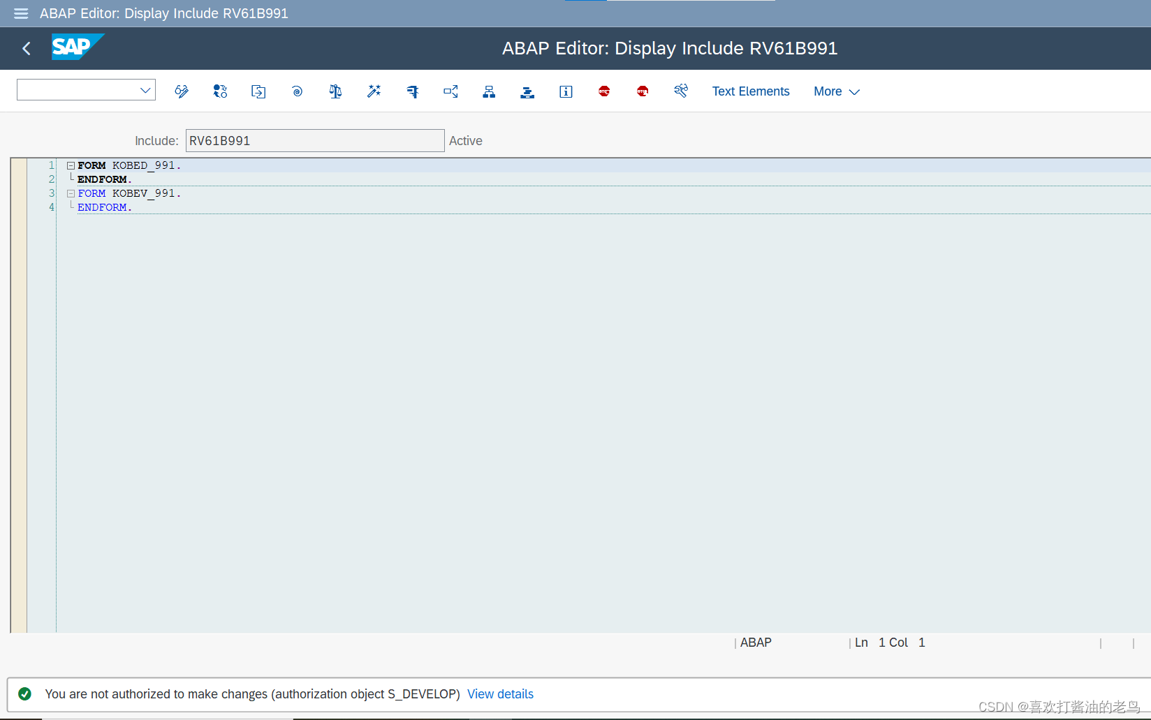Open the hamburger menu in the title bar
Image resolution: width=1151 pixels, height=720 pixels.
coord(20,13)
